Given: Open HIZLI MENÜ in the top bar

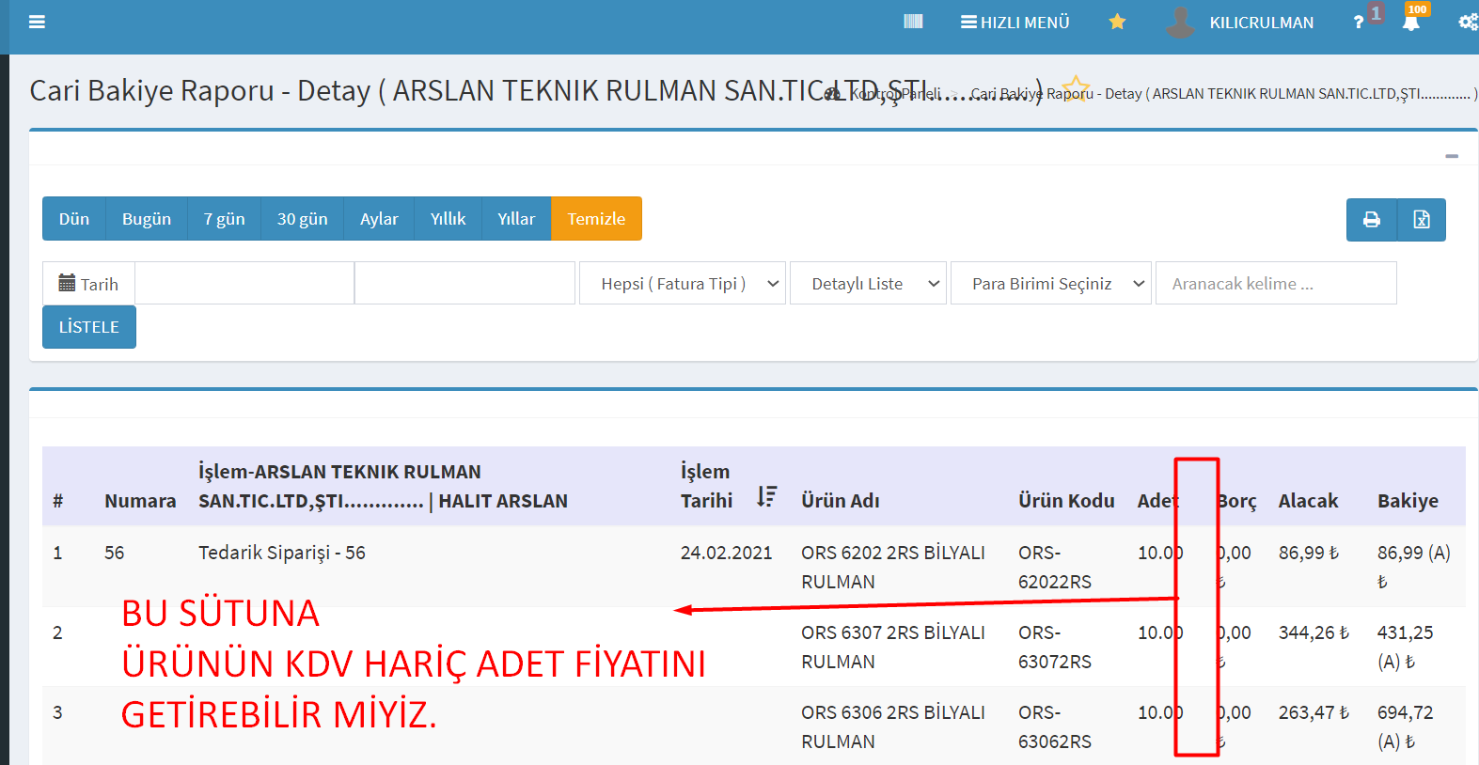Looking at the screenshot, I should tap(1015, 23).
